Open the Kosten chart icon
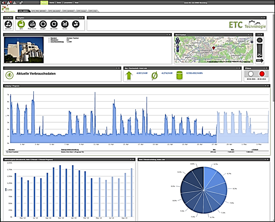Viewport: 275px width, 222px height. [65, 25]
